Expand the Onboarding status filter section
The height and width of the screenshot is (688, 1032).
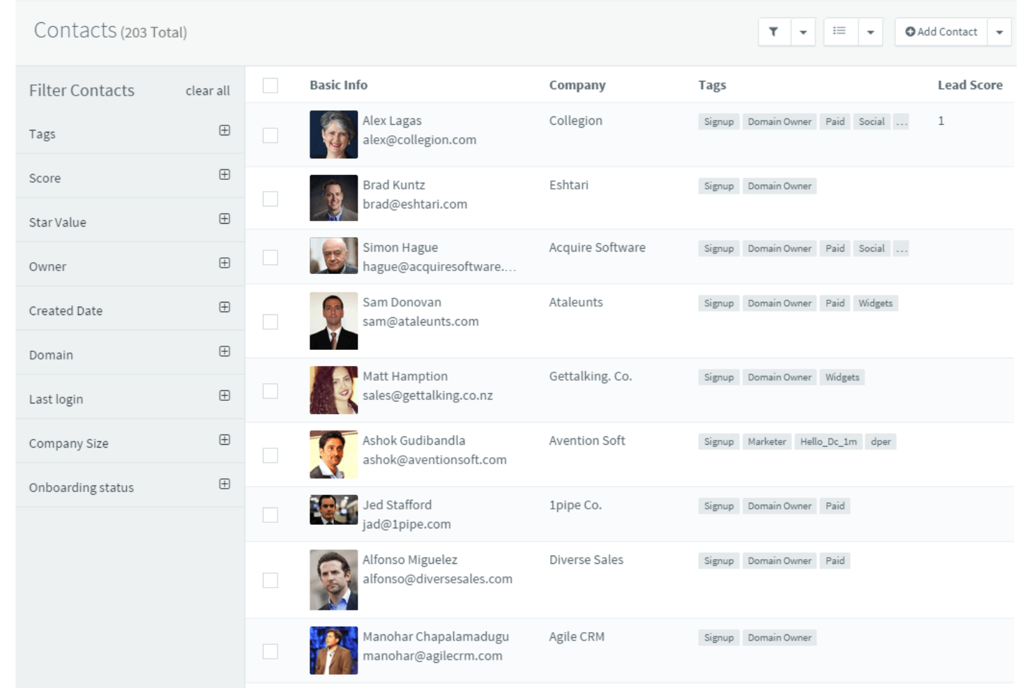224,482
